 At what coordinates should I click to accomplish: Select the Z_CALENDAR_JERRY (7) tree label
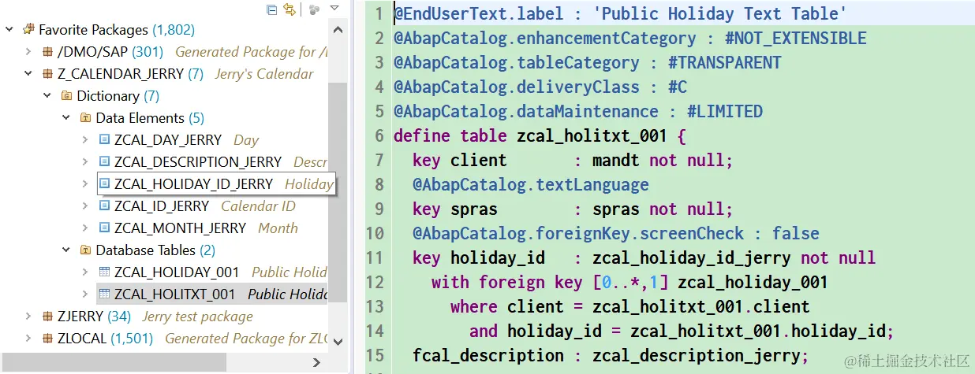131,74
